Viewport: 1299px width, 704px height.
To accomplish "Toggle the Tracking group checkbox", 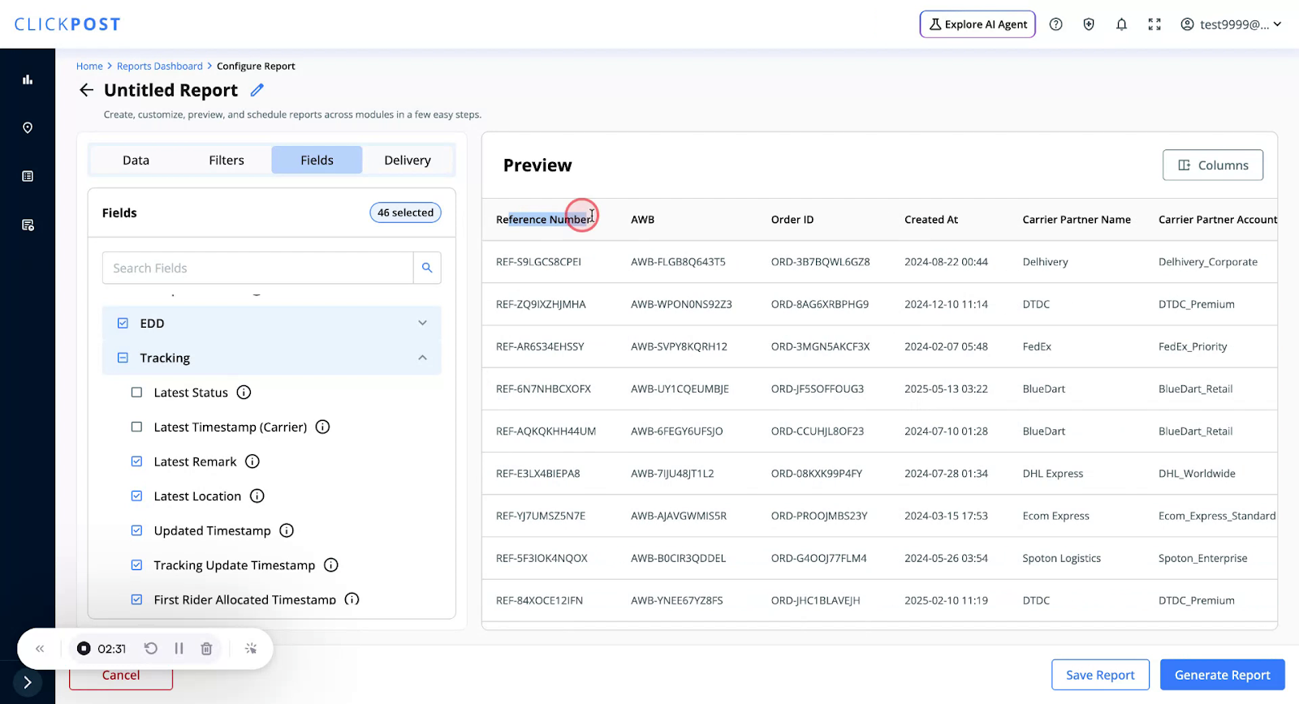I will pos(123,358).
